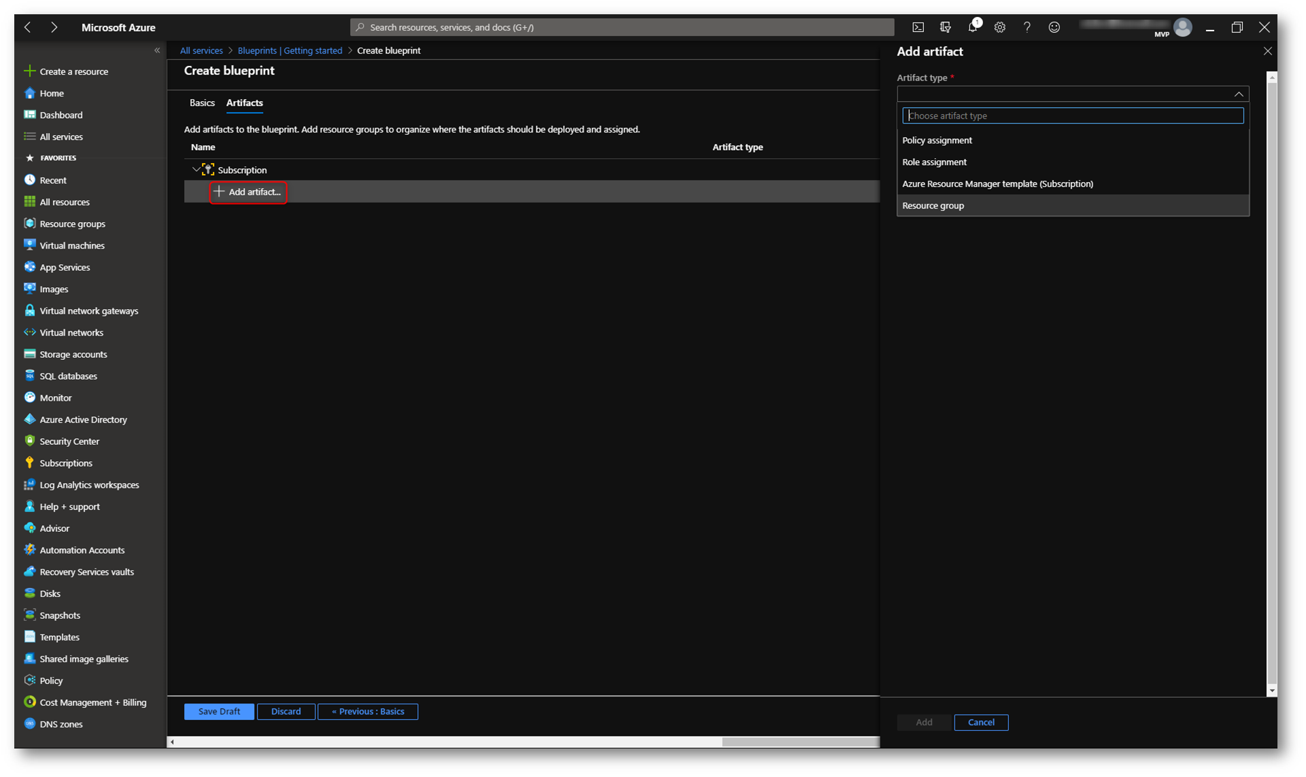Follow Blueprints | Getting started breadcrumb

(x=290, y=50)
